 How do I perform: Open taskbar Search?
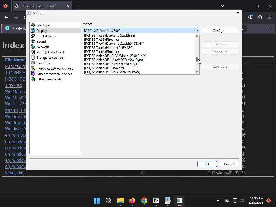pyautogui.click(x=108, y=201)
